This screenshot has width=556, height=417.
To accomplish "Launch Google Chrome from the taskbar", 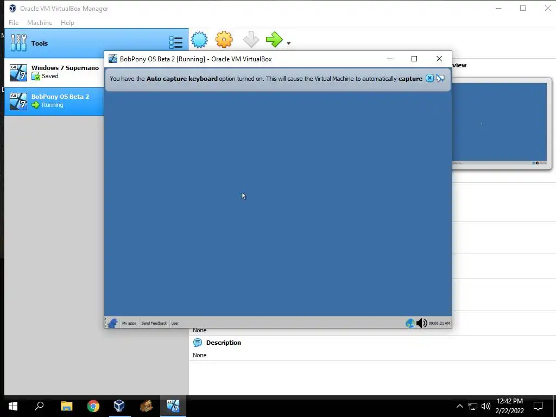I will 93,406.
